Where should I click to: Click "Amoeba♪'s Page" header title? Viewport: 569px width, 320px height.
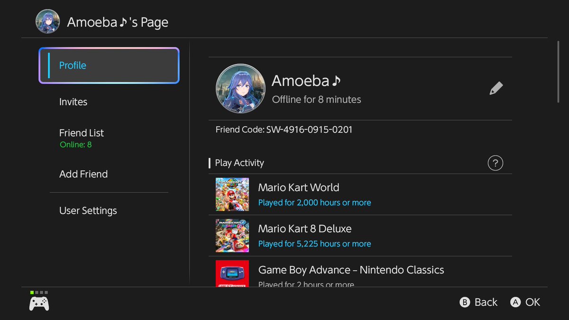118,22
